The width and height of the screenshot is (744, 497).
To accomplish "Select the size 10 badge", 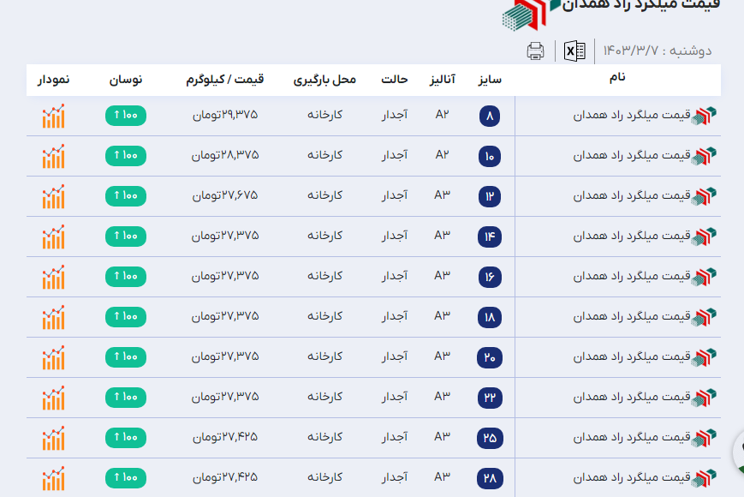I will [x=490, y=157].
